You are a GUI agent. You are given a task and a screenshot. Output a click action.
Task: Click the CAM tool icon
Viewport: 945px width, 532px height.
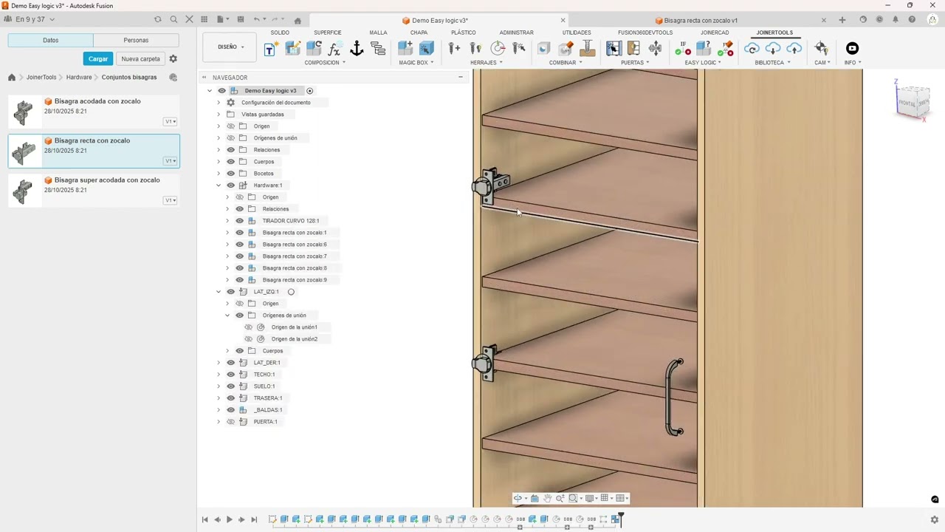click(x=821, y=48)
